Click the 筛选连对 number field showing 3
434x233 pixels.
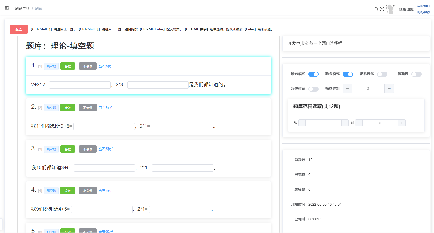pos(368,89)
